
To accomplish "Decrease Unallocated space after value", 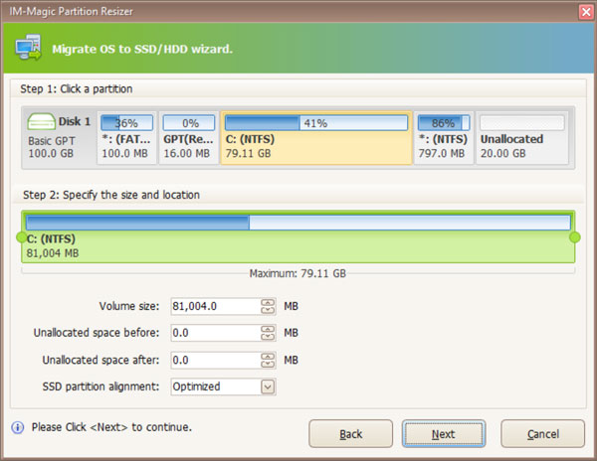I will coord(268,364).
